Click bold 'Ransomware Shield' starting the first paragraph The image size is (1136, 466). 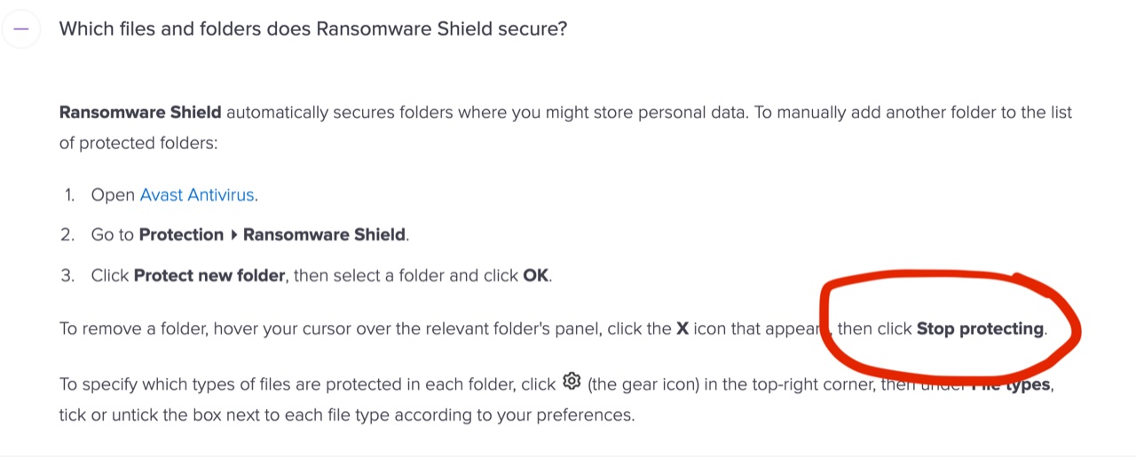140,113
